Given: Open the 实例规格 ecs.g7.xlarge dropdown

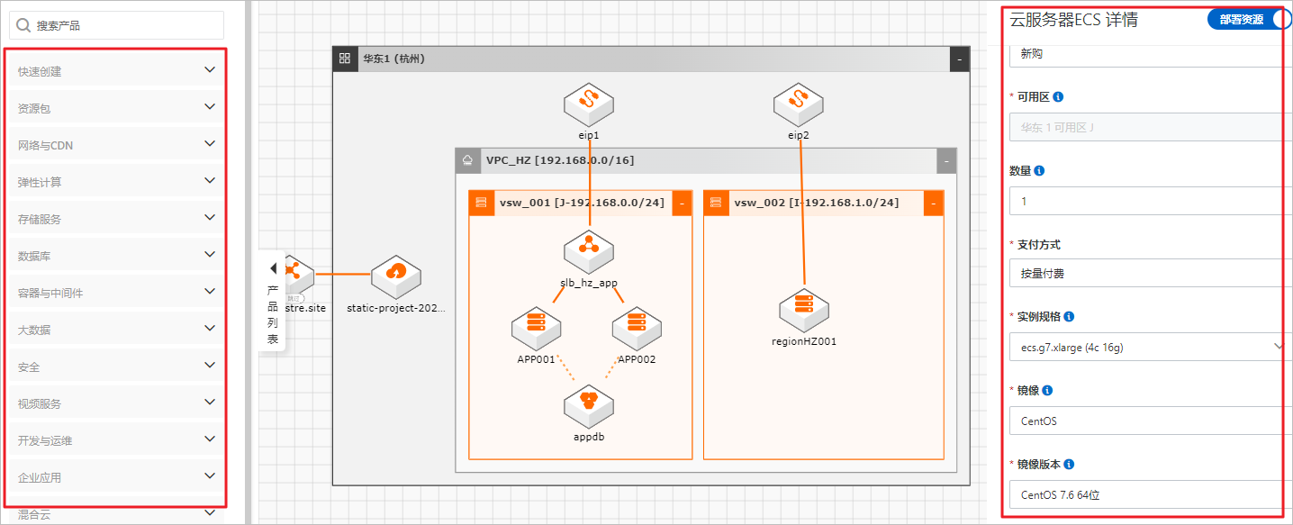Looking at the screenshot, I should (1151, 347).
